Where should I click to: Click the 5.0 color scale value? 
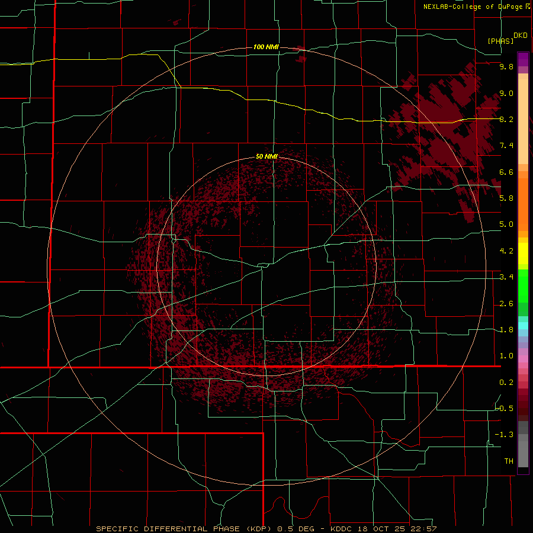[x=506, y=224]
